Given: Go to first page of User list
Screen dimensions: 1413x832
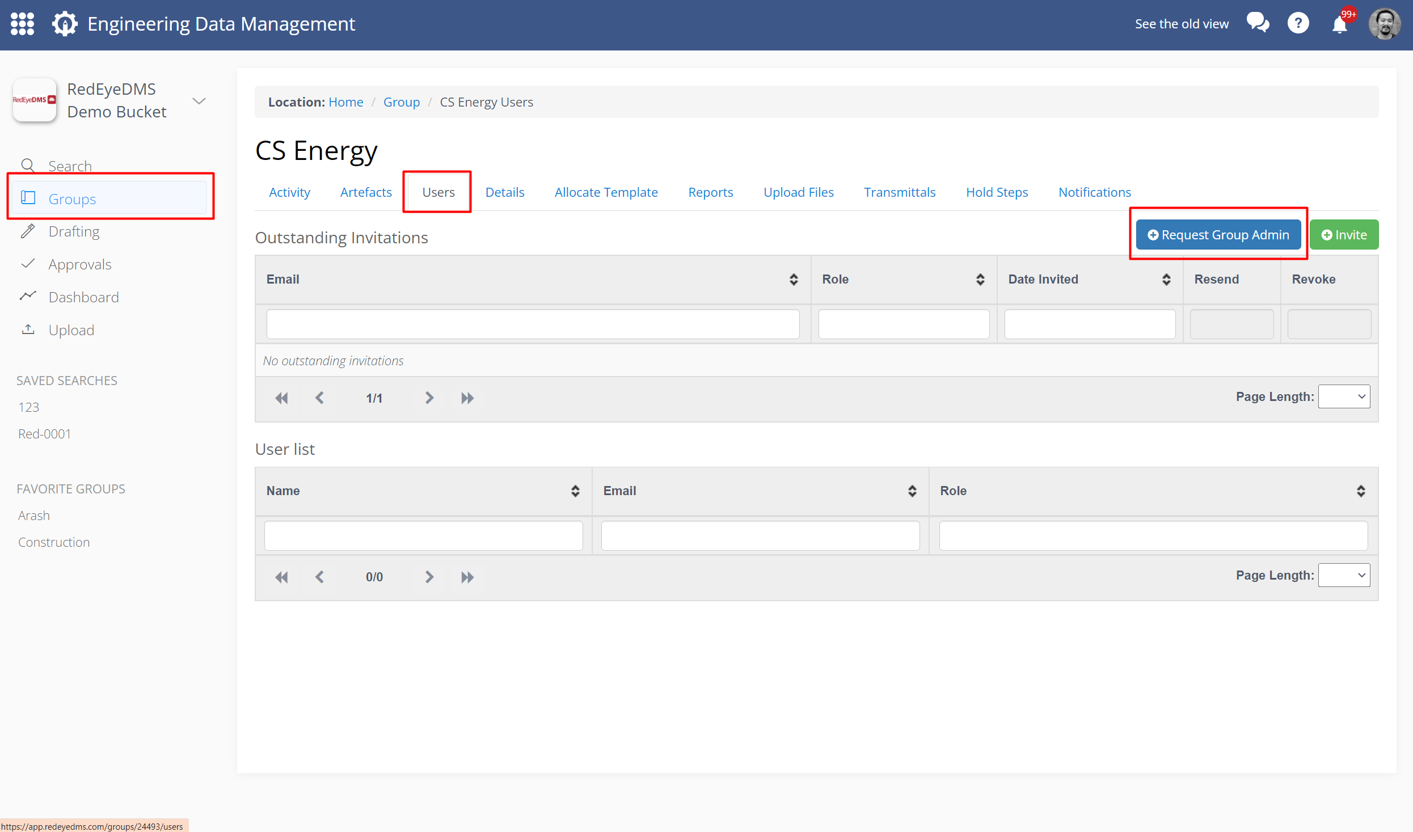Looking at the screenshot, I should [281, 577].
